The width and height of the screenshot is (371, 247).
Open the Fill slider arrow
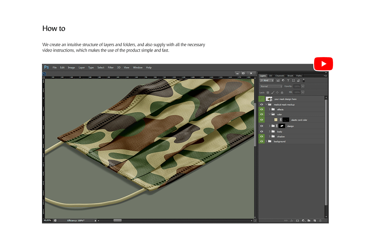pos(303,92)
